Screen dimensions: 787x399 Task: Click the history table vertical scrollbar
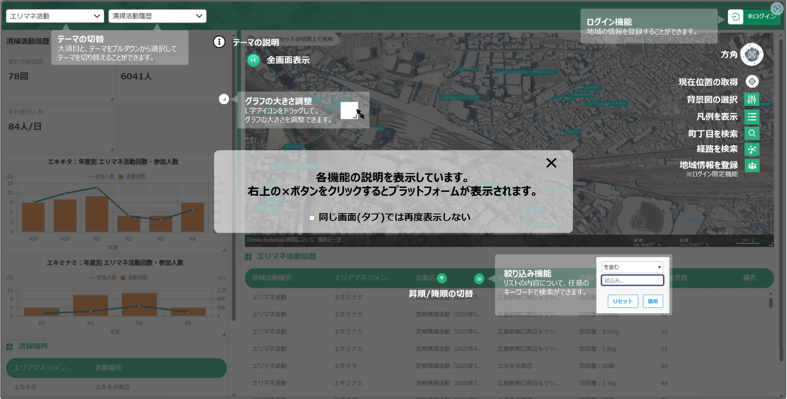[x=770, y=302]
